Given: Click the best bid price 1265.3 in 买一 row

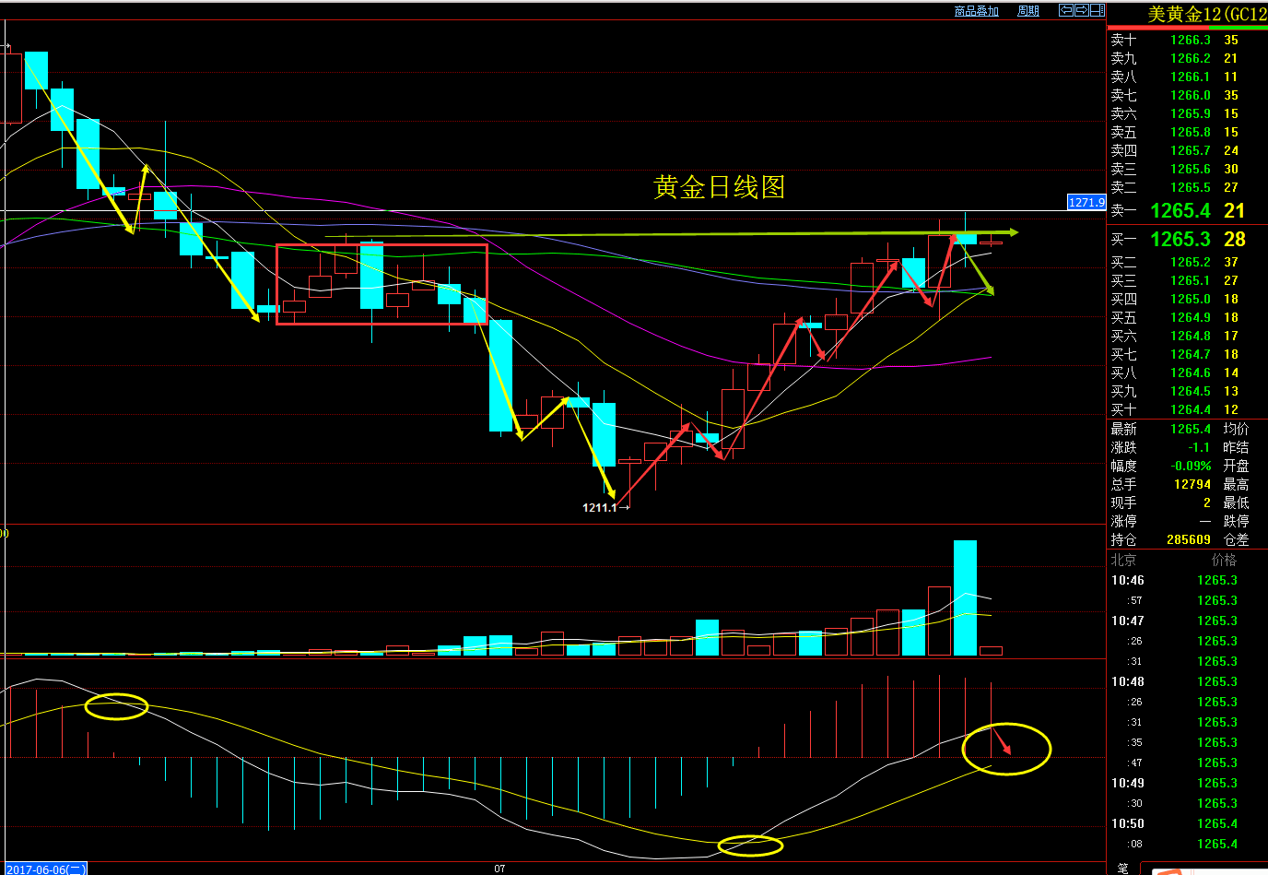Looking at the screenshot, I should point(1180,239).
